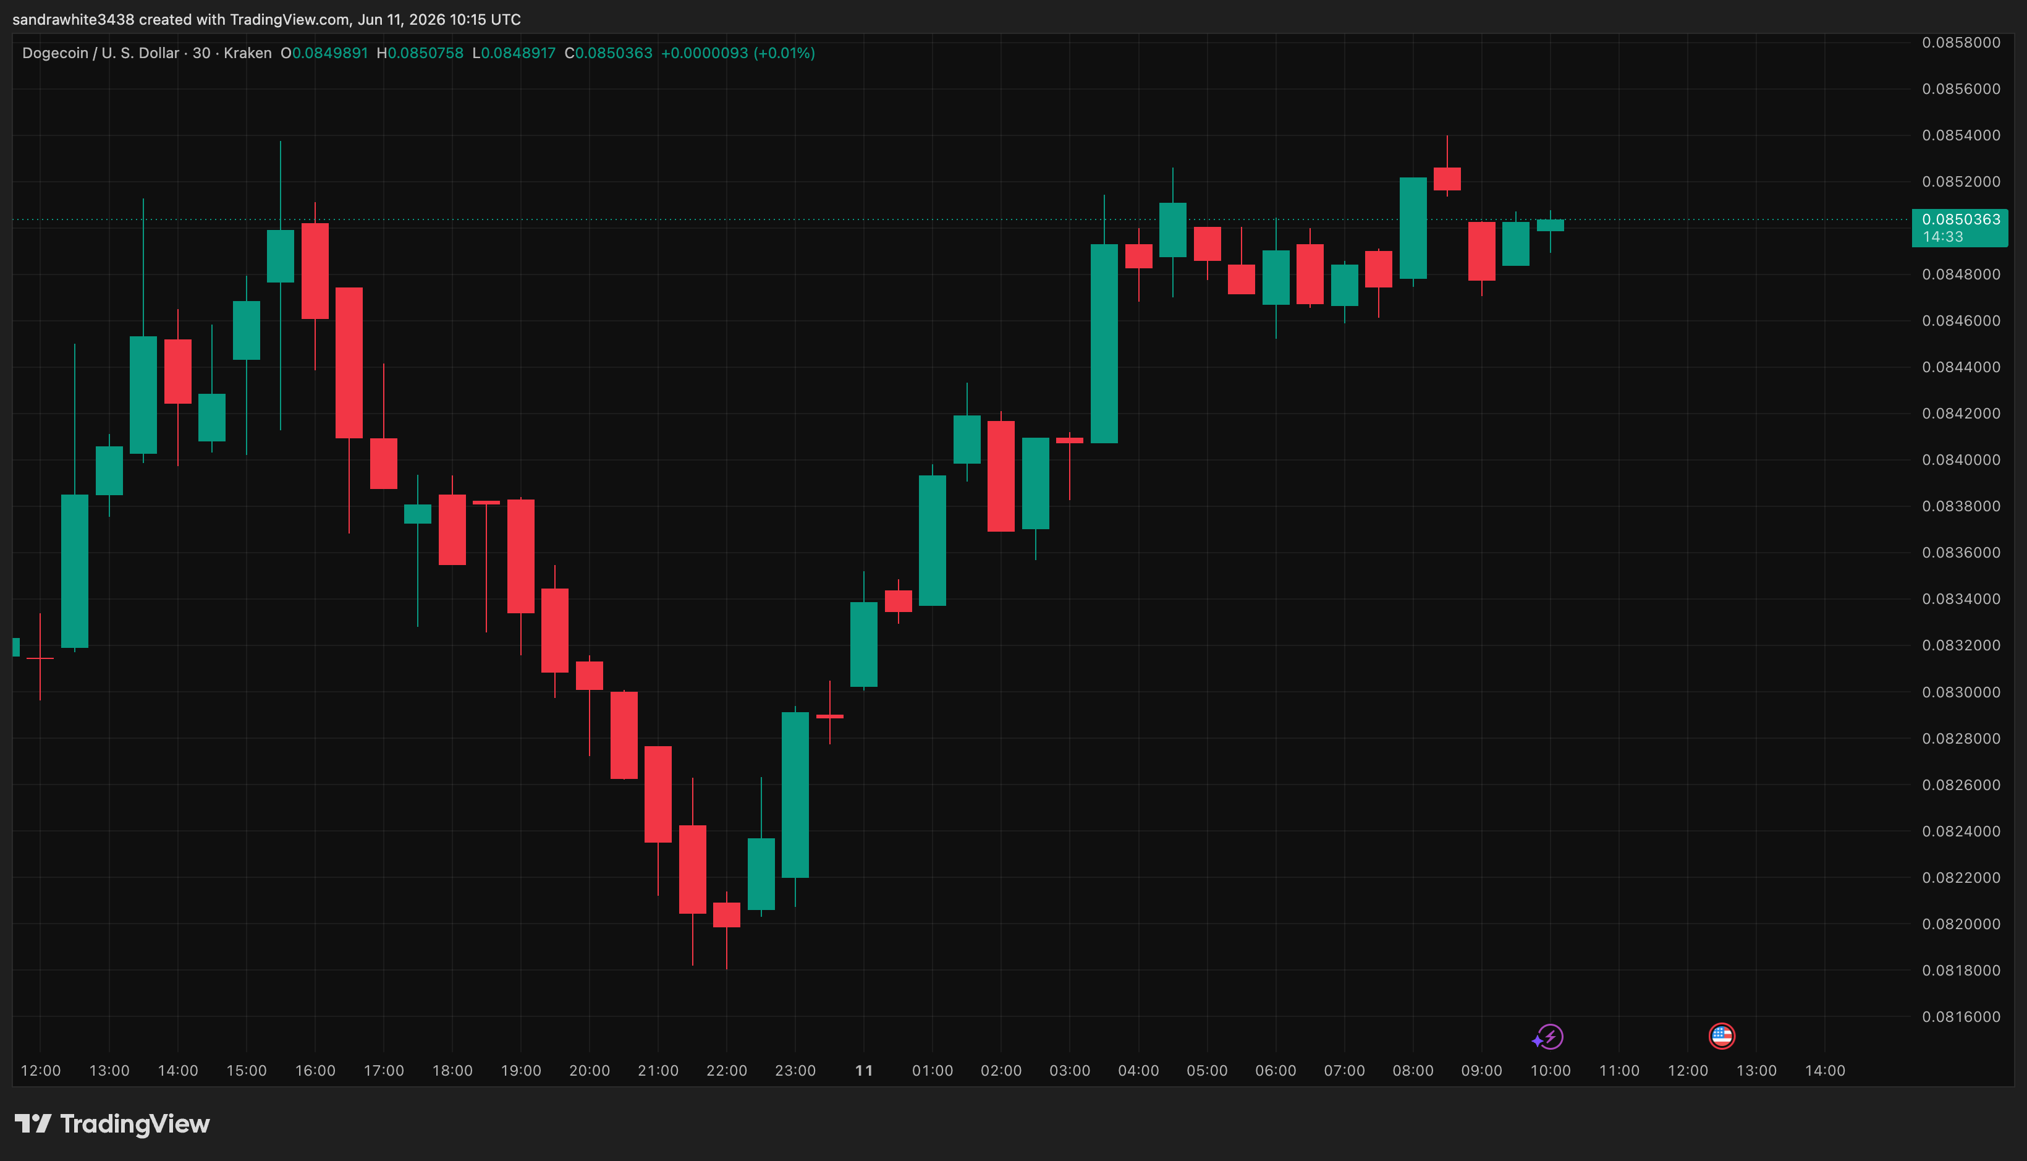The image size is (2027, 1161).
Task: Click the close value C0.0850363
Action: [608, 53]
